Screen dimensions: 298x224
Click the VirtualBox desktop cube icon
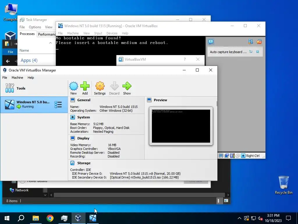[10, 35]
